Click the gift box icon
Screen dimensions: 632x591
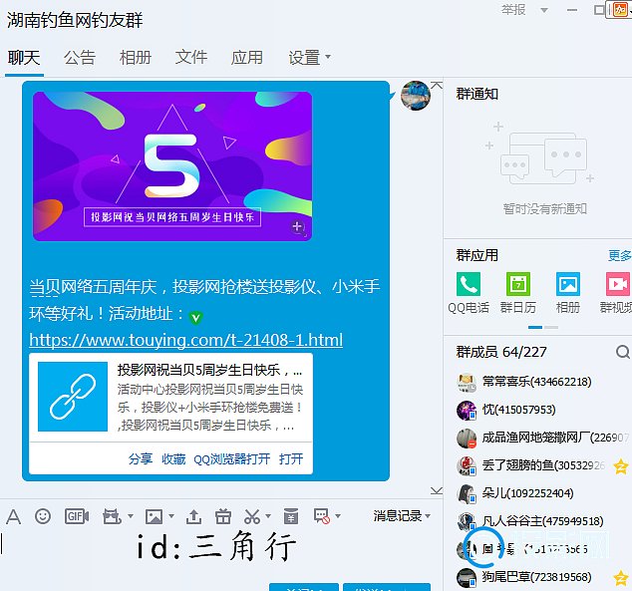(x=223, y=516)
